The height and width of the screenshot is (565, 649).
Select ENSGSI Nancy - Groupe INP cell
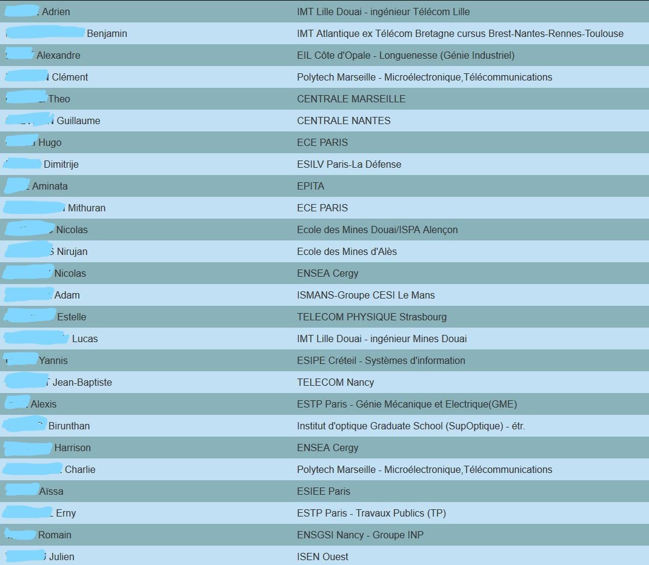click(361, 535)
